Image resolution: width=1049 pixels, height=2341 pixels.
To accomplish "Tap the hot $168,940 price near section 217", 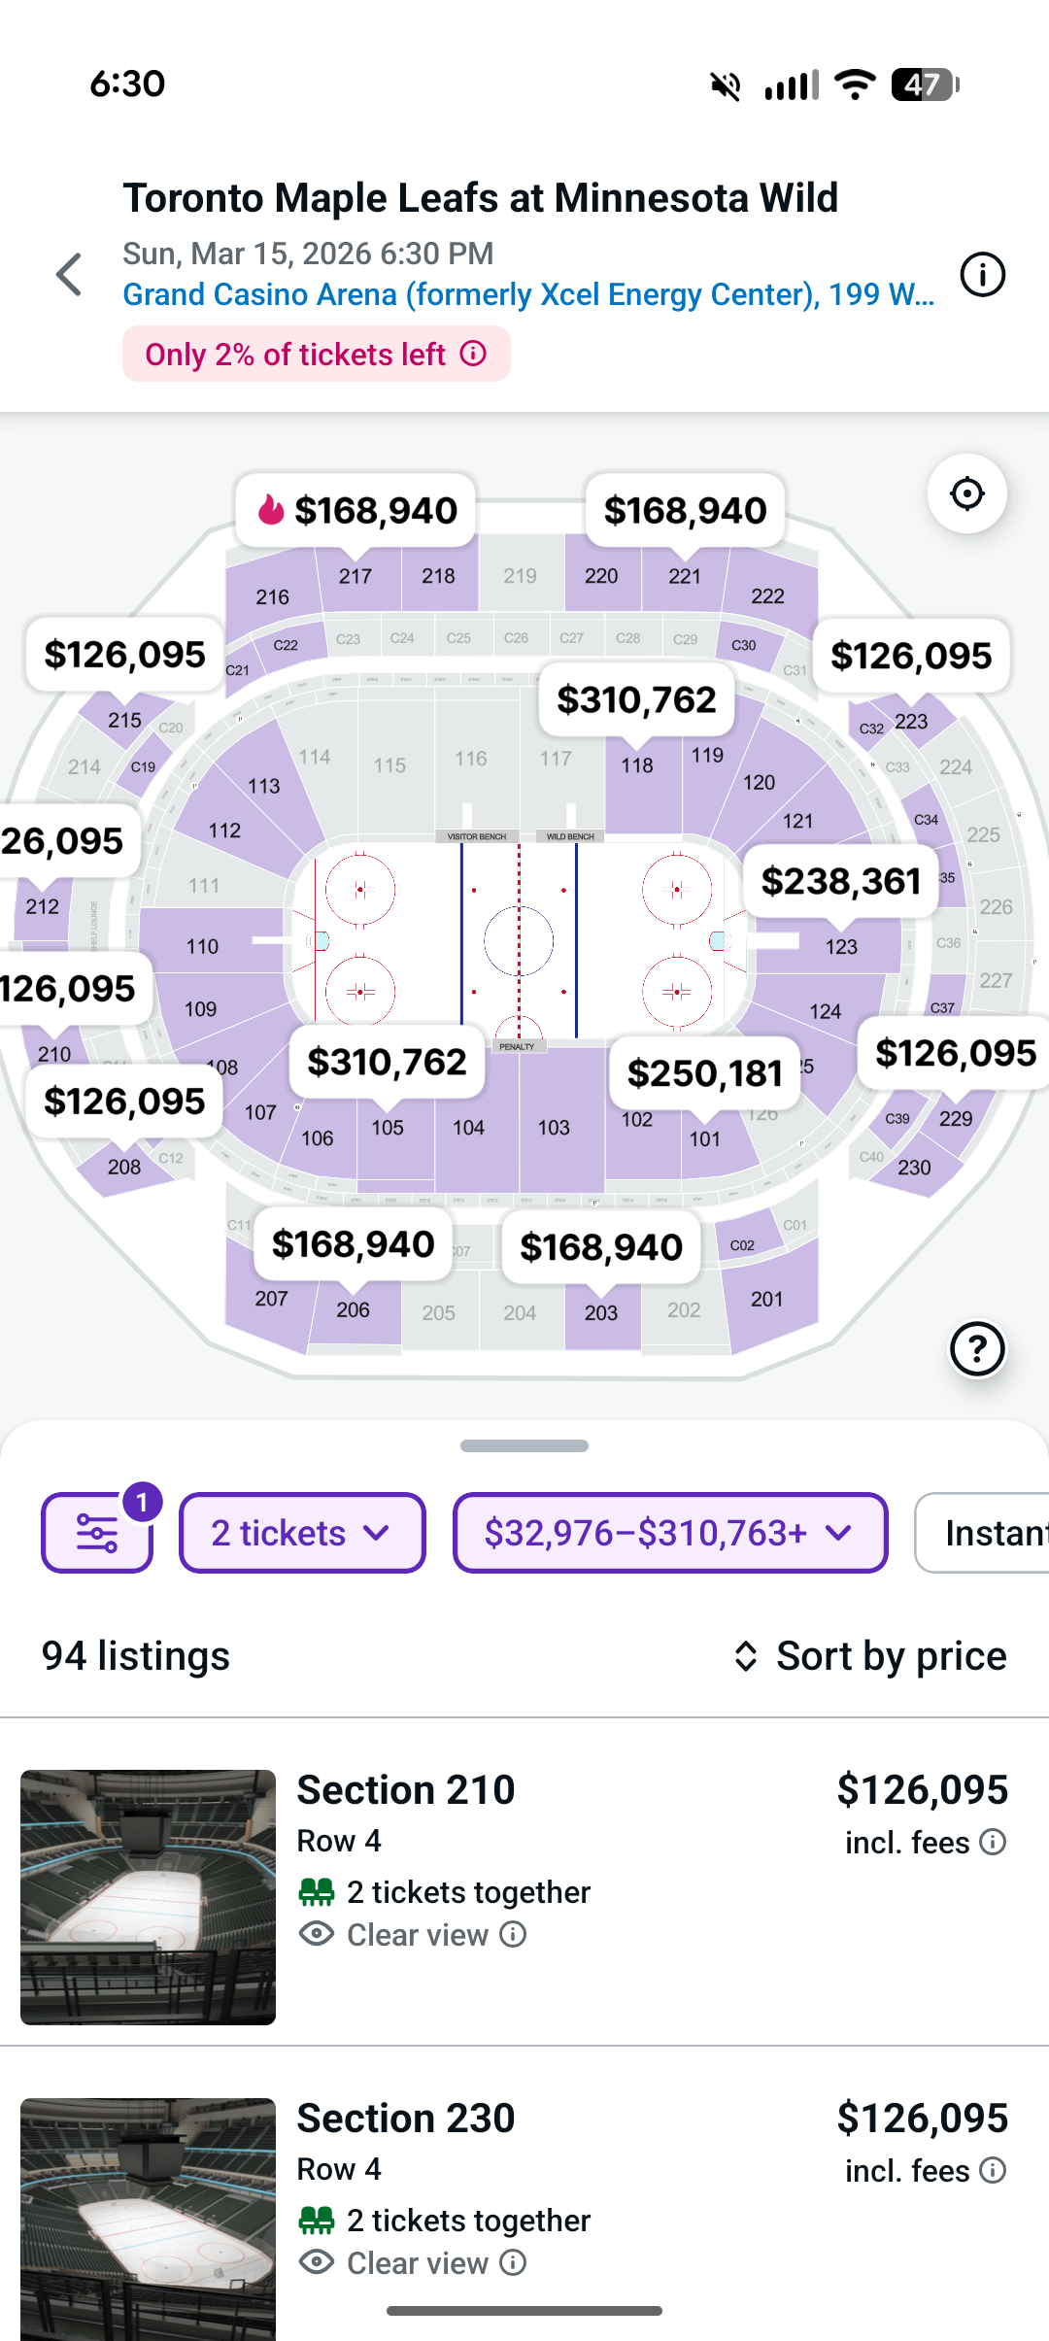I will pos(356,510).
